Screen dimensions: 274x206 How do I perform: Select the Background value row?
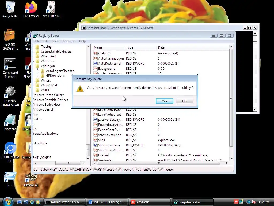161,68
